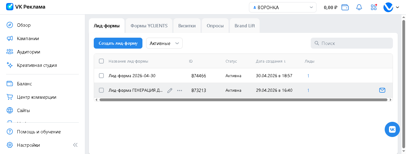Click the search magnifier icon

coord(317,43)
